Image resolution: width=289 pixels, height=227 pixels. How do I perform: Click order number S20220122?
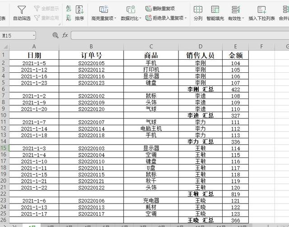(91, 188)
